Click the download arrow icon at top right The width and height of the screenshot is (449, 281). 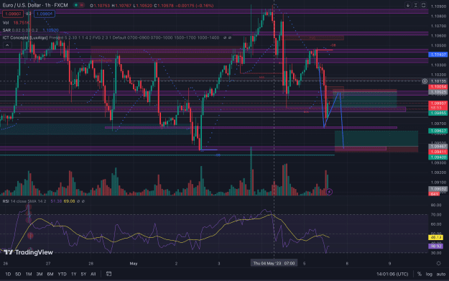(408, 5)
